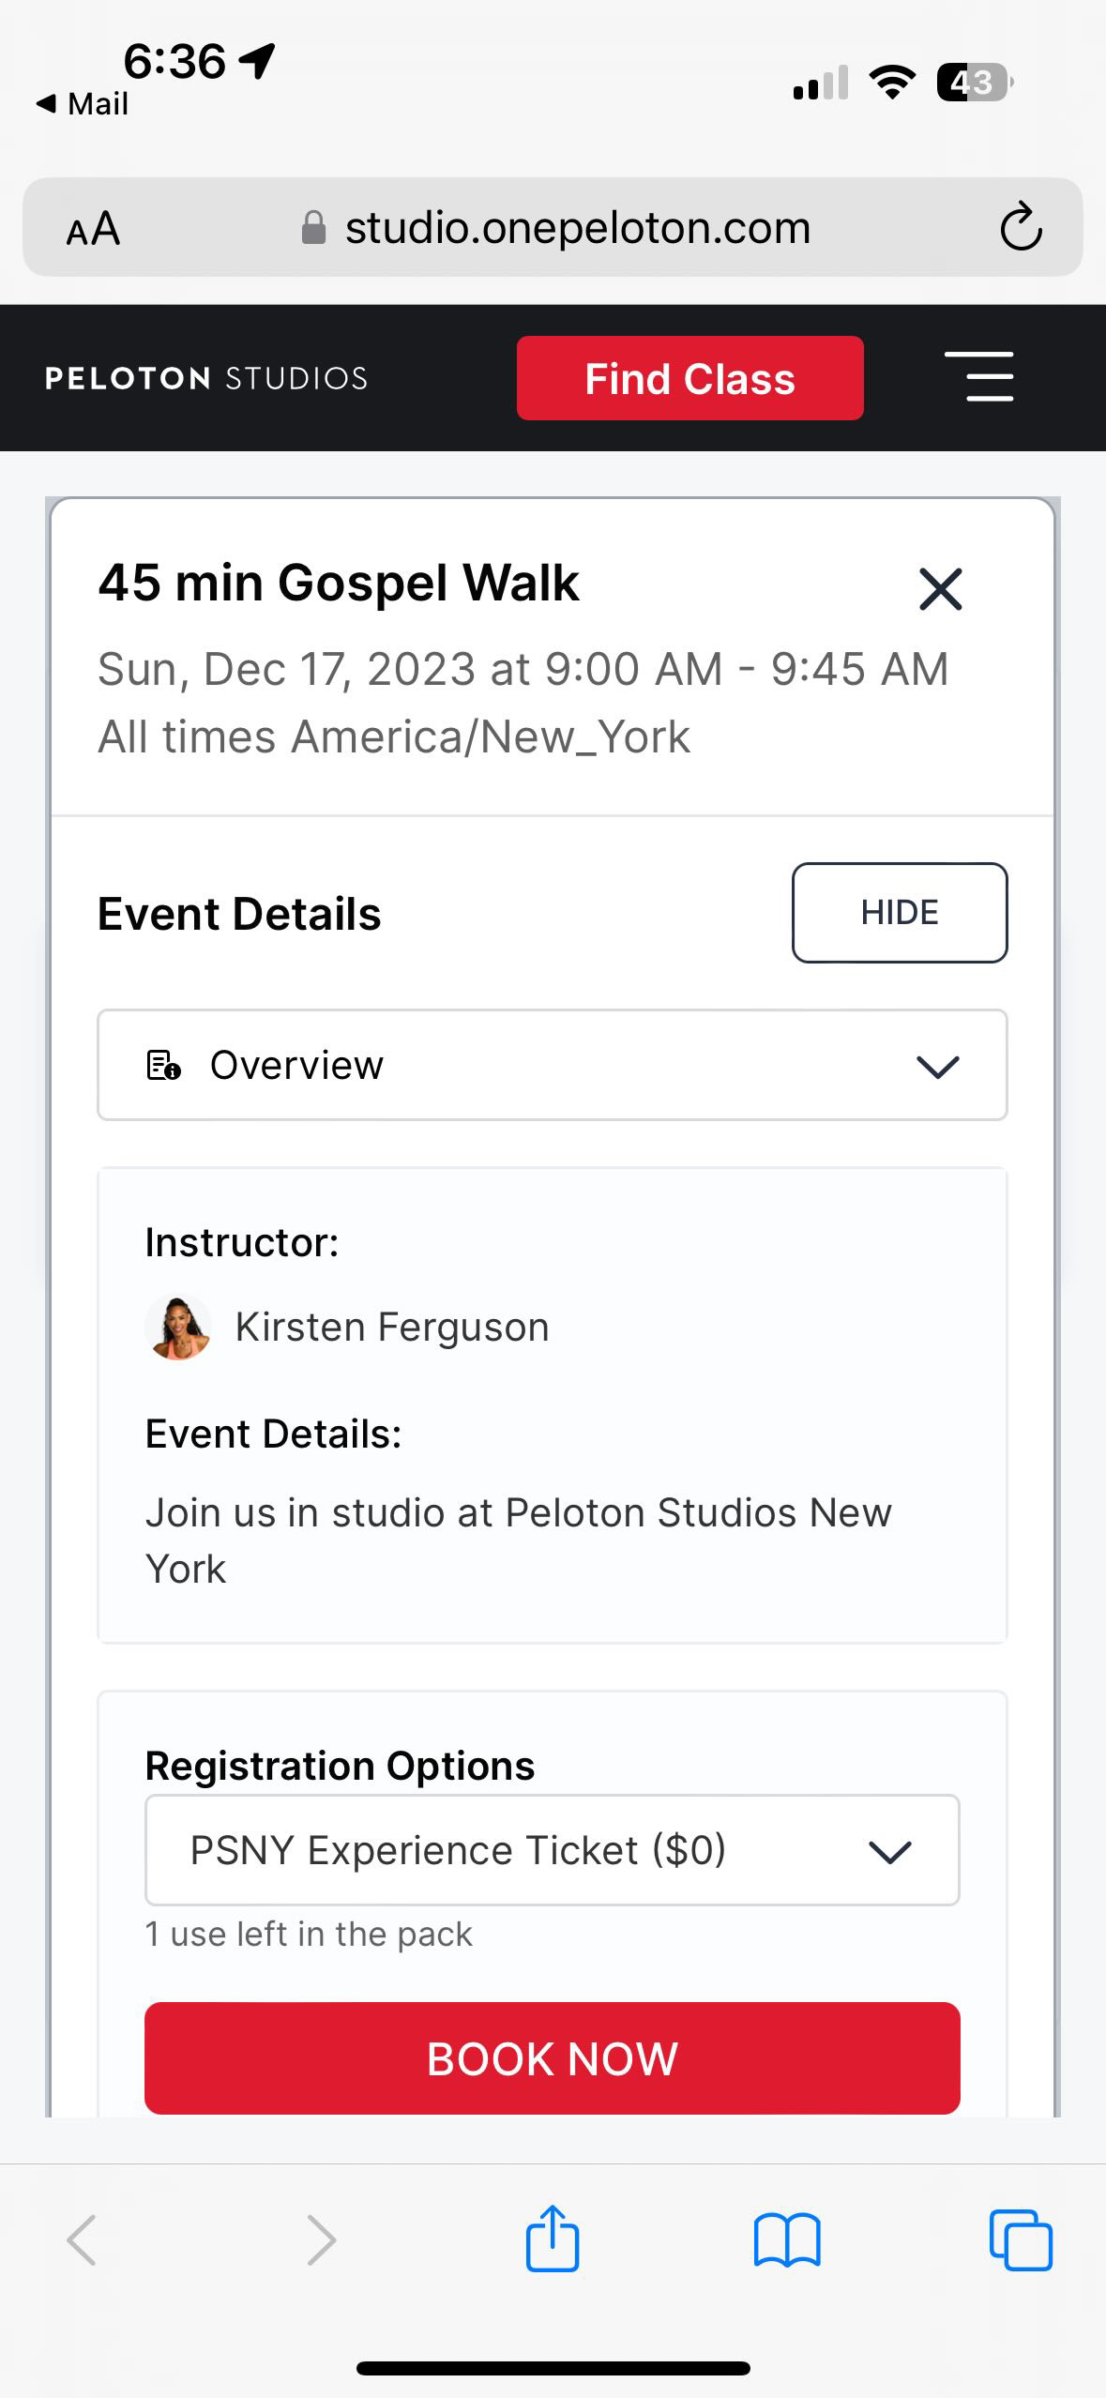Tap the iOS home indicator bar
Screen dimensions: 1106x2398
point(553,2368)
